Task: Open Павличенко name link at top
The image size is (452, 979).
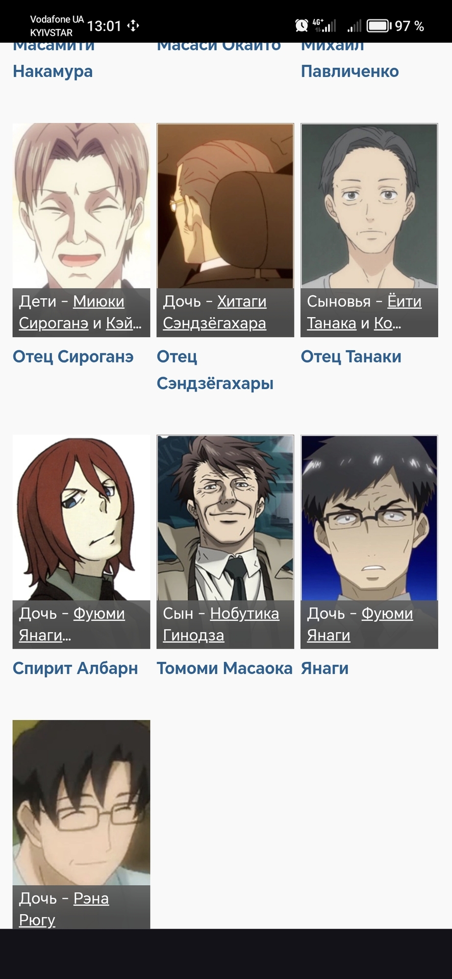Action: 350,71
